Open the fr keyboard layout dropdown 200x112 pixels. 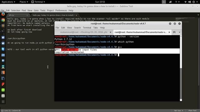tap(177, 2)
